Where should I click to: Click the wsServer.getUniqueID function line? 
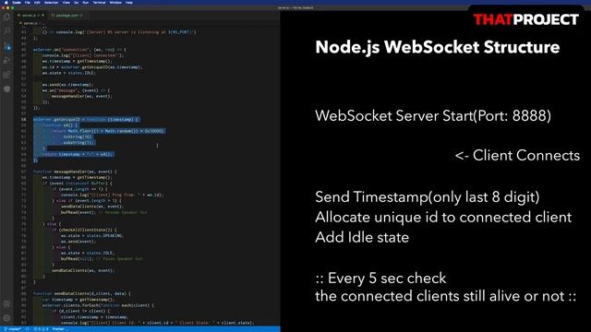tap(86, 119)
